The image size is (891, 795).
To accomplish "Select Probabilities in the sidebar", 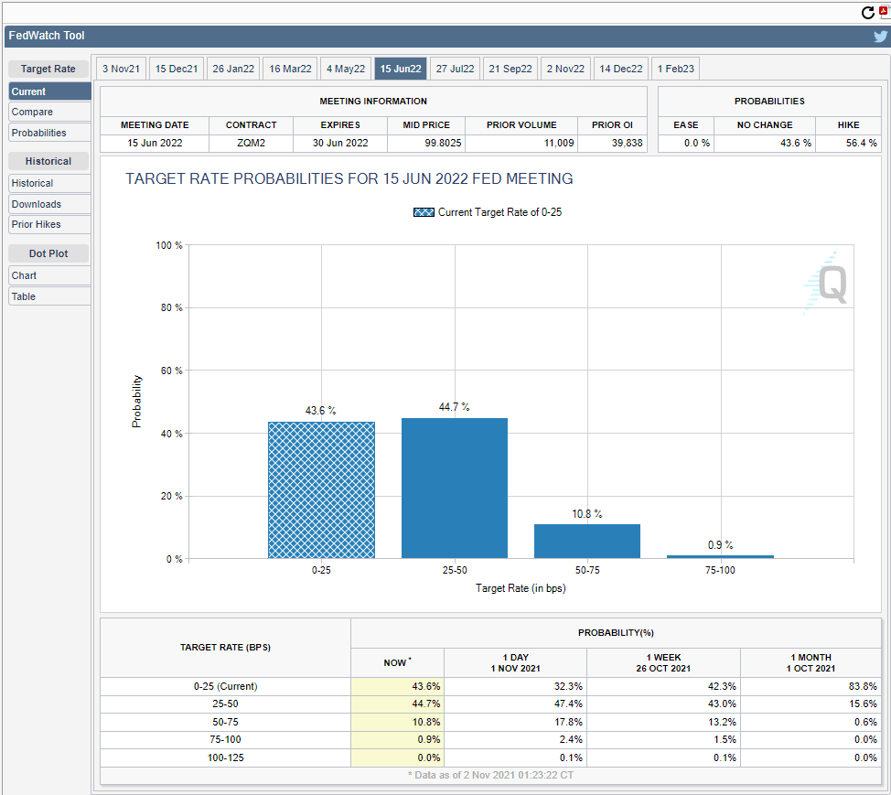I will (49, 133).
